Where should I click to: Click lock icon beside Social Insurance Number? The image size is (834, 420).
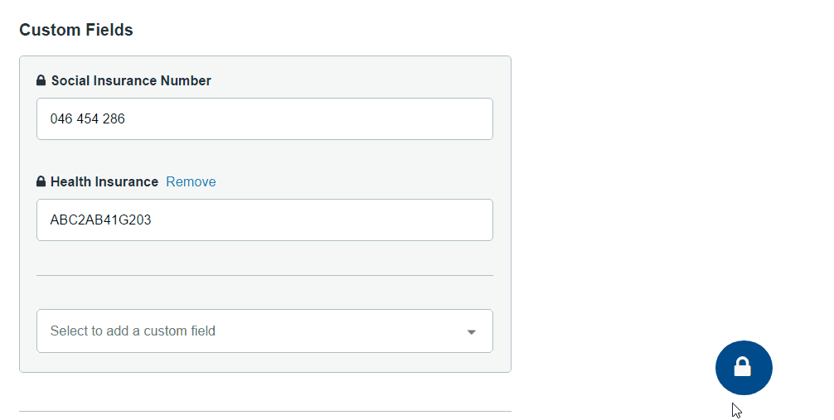(41, 80)
